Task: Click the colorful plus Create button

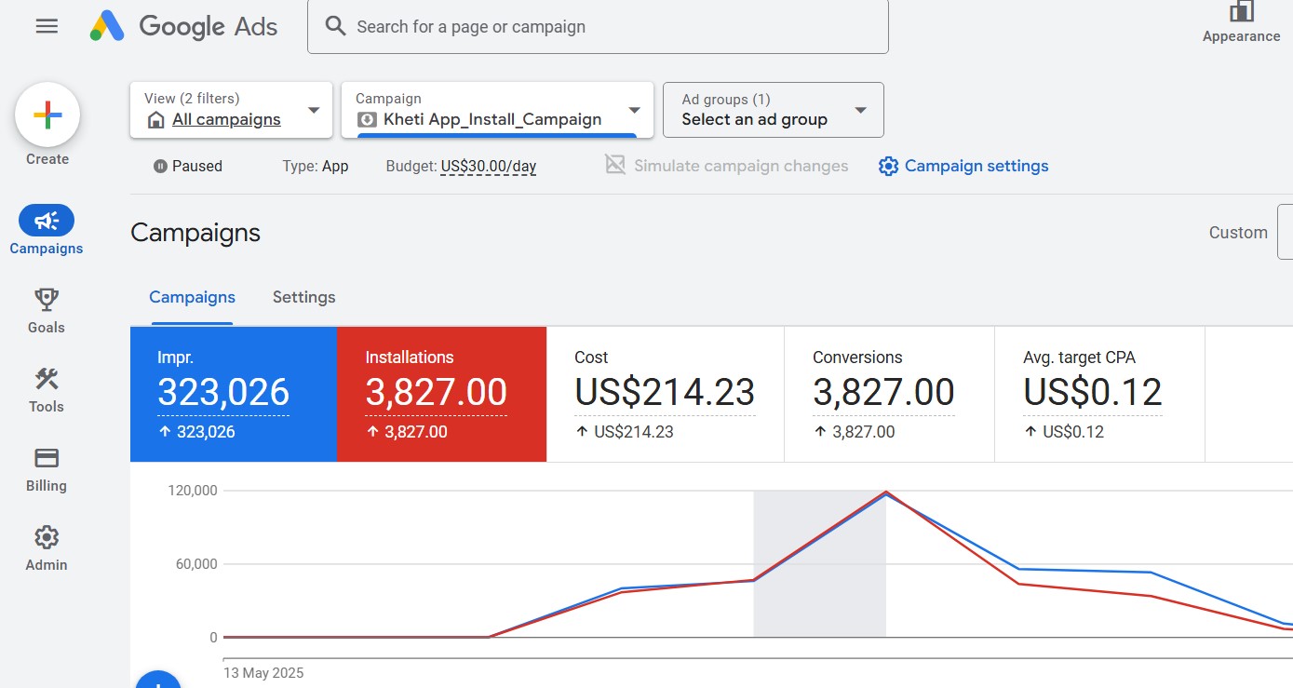Action: coord(47,115)
